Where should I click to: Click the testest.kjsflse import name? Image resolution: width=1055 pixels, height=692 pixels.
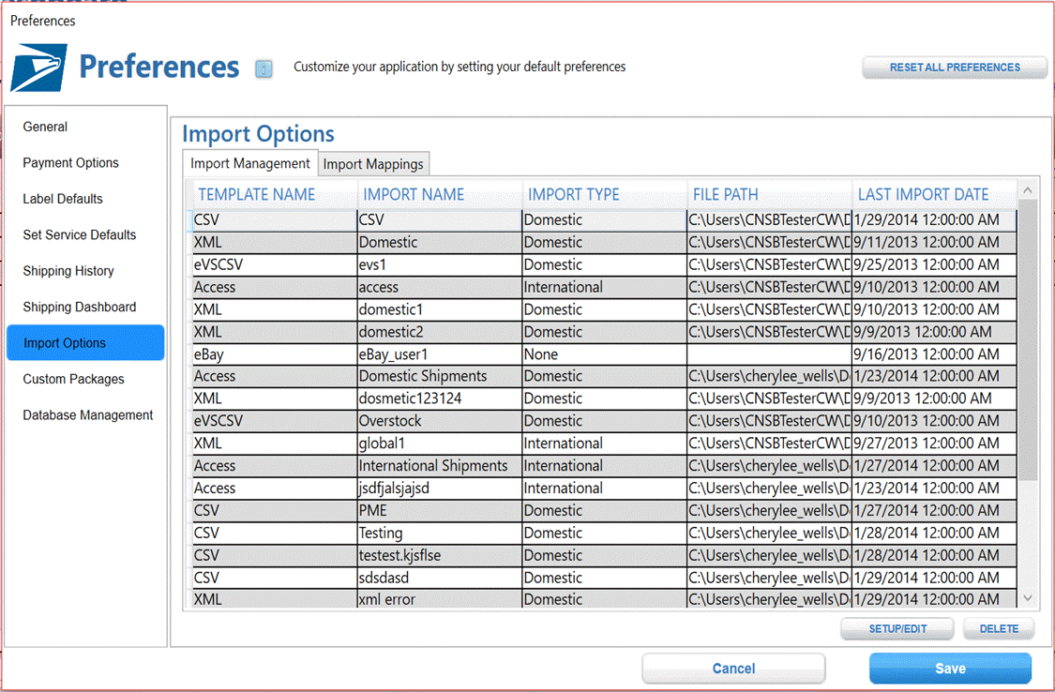click(440, 555)
